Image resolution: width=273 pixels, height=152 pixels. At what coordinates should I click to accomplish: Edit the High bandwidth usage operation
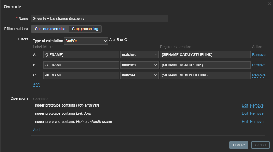[245, 122]
